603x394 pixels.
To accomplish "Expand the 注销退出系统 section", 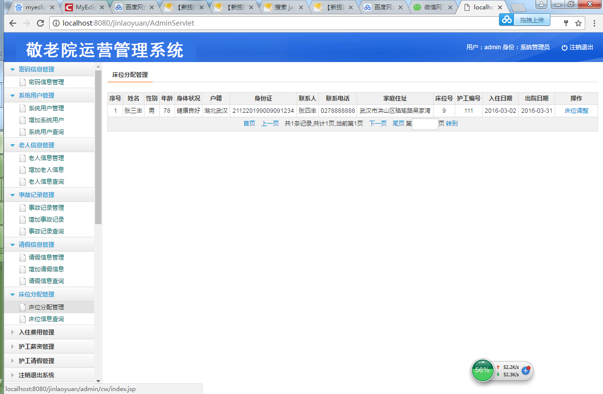I will pos(48,375).
